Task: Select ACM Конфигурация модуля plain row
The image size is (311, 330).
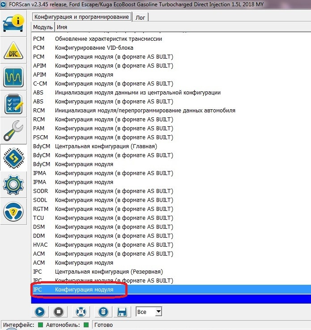Action: pyautogui.click(x=171, y=263)
